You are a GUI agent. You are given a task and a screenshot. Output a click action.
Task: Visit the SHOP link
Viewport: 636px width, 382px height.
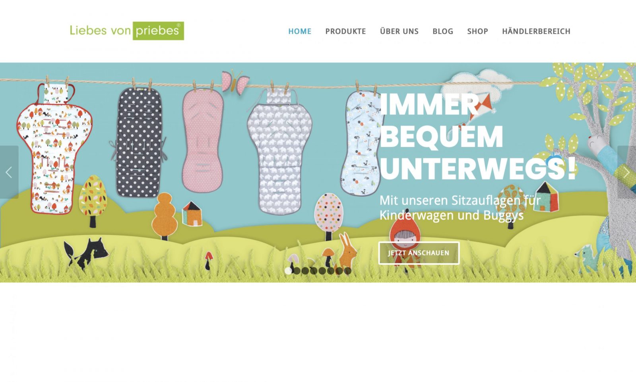(477, 31)
